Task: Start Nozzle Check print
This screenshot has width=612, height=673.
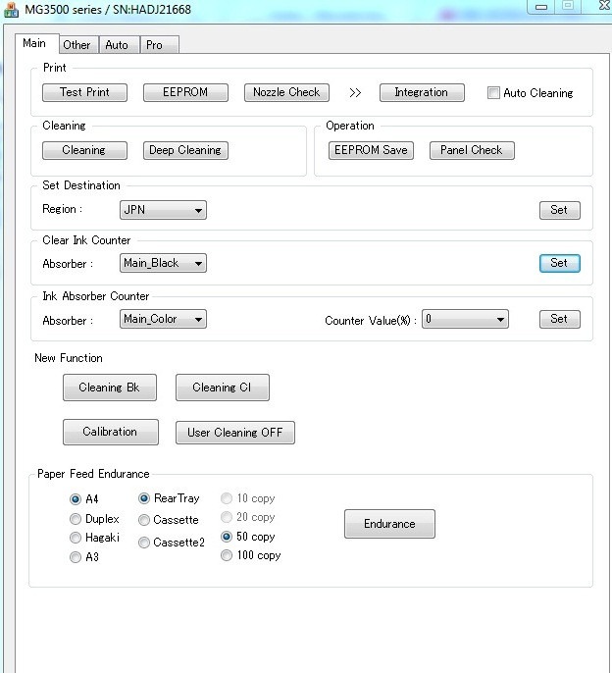Action: [286, 92]
